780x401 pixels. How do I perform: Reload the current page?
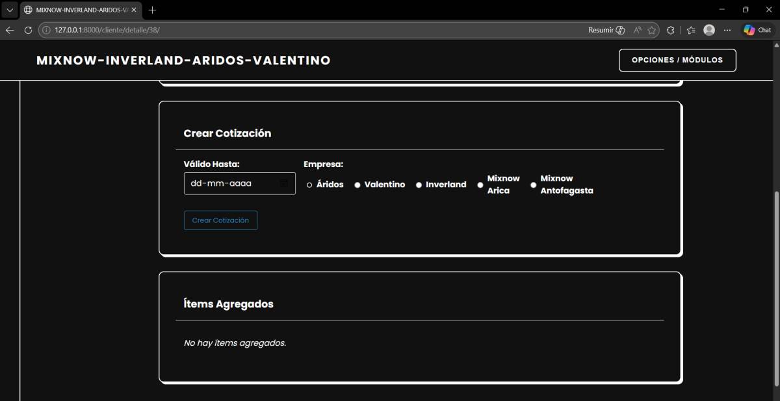(x=28, y=30)
